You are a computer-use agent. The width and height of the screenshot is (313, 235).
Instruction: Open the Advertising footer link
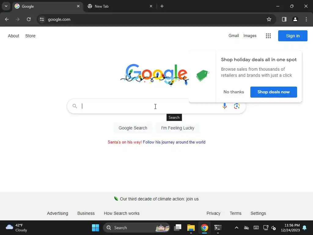[x=57, y=213]
